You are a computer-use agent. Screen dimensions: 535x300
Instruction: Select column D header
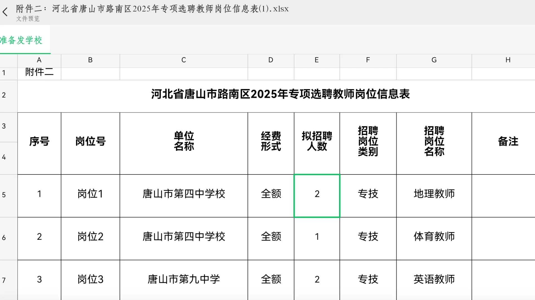(271, 60)
